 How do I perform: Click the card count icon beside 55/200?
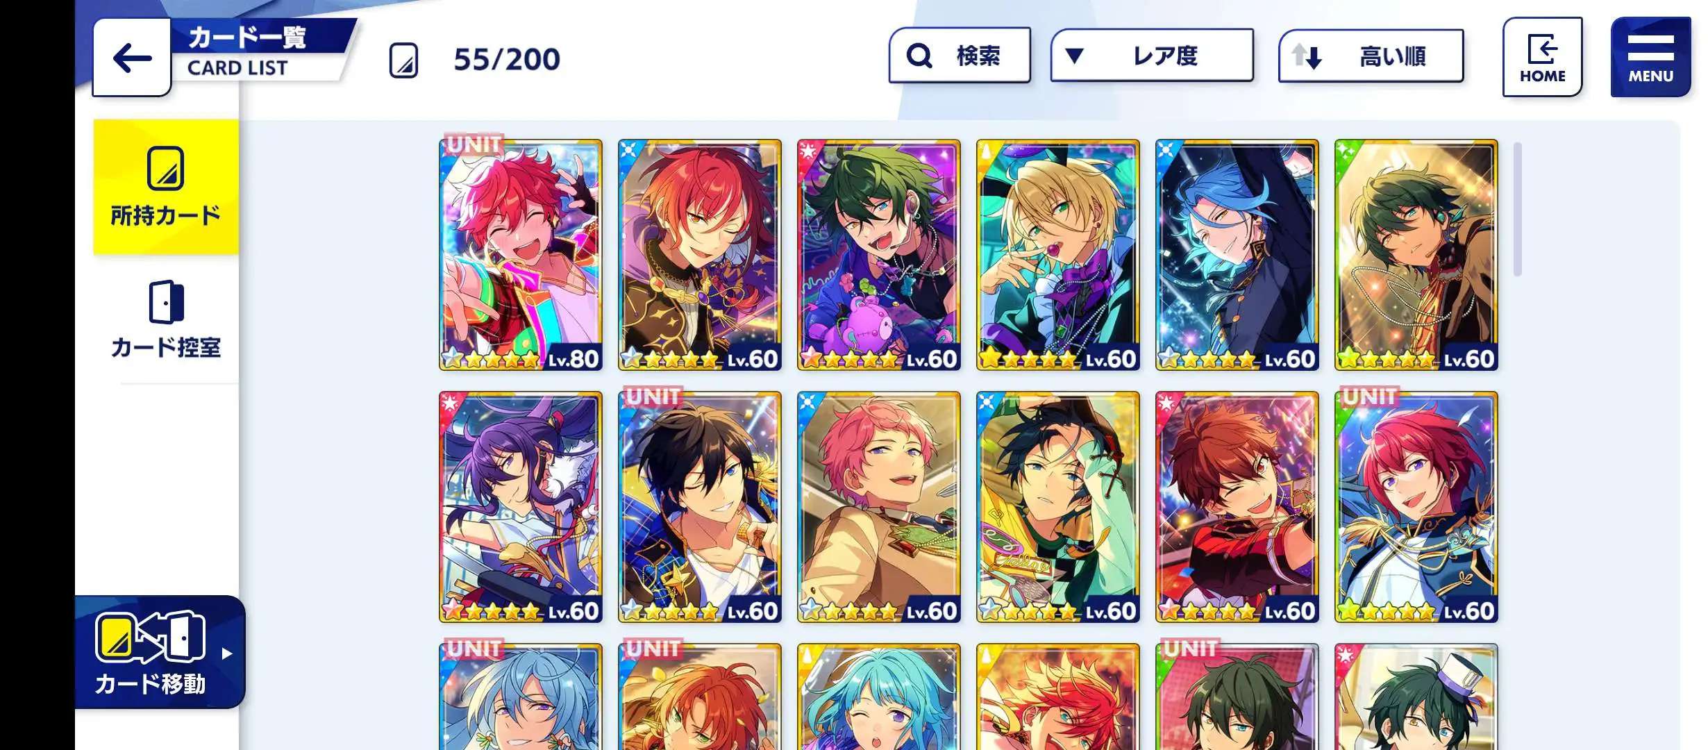(404, 60)
